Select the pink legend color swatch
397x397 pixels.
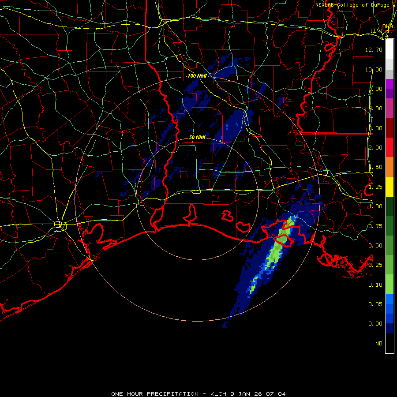[390, 108]
